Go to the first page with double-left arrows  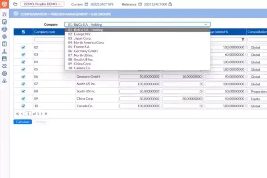[x=17, y=113]
